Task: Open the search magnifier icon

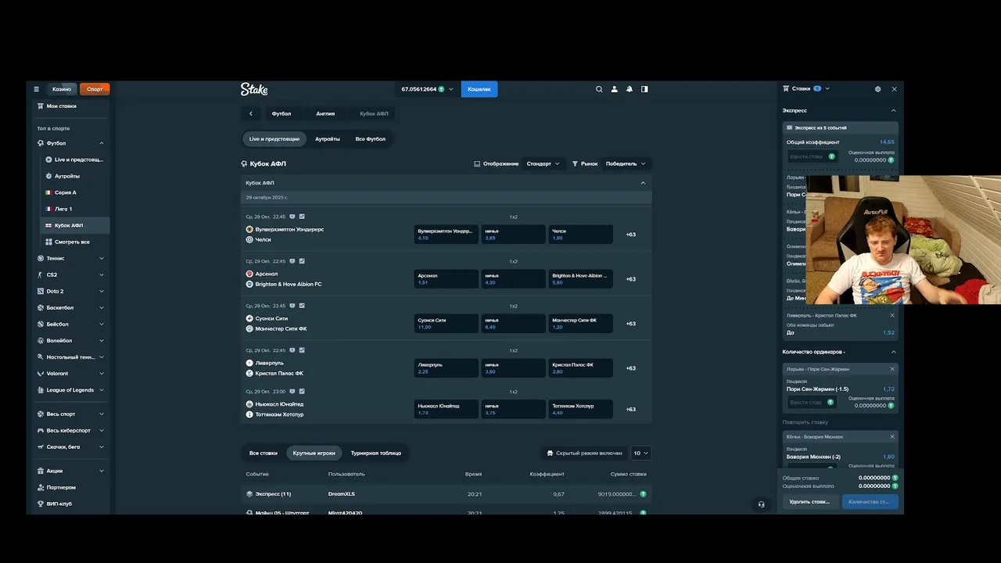Action: (599, 89)
